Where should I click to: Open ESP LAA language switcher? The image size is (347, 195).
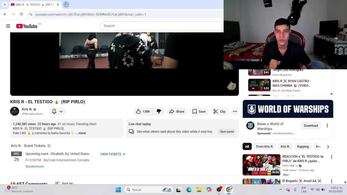pos(304,190)
